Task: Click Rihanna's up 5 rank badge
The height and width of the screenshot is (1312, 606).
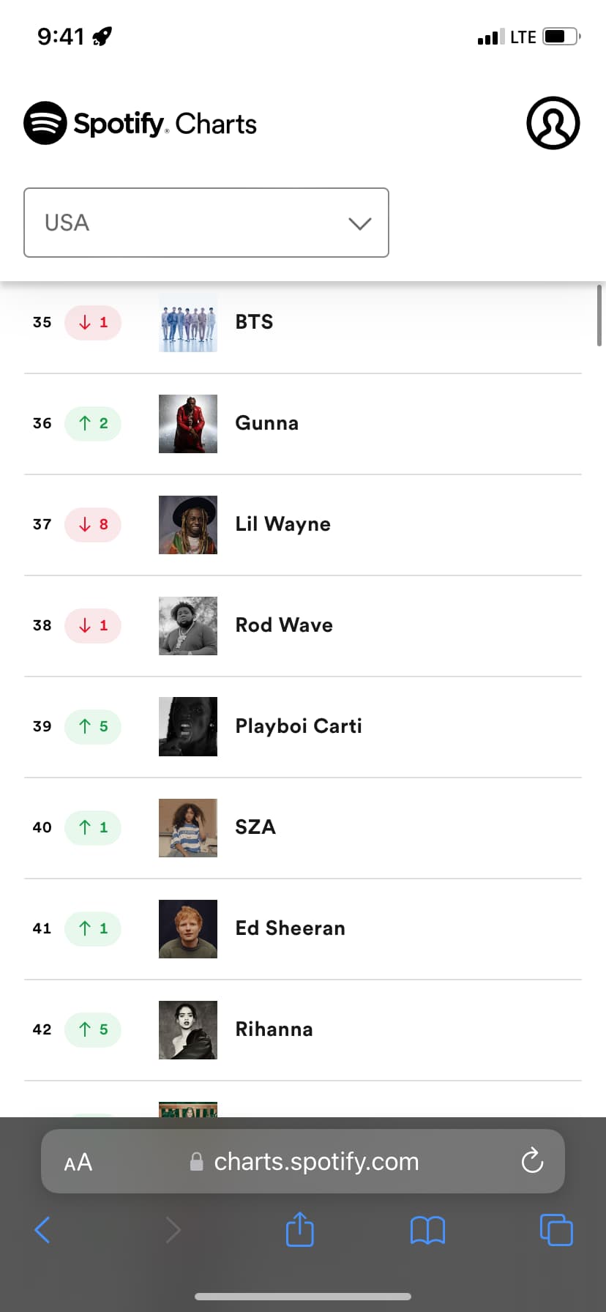Action: 93,1029
